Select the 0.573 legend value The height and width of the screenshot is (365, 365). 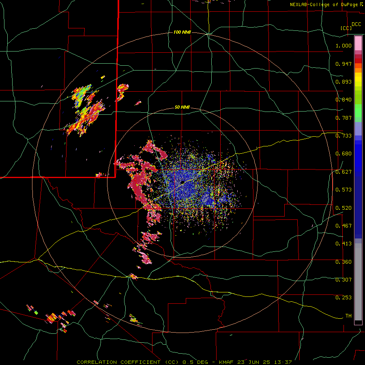coord(344,190)
